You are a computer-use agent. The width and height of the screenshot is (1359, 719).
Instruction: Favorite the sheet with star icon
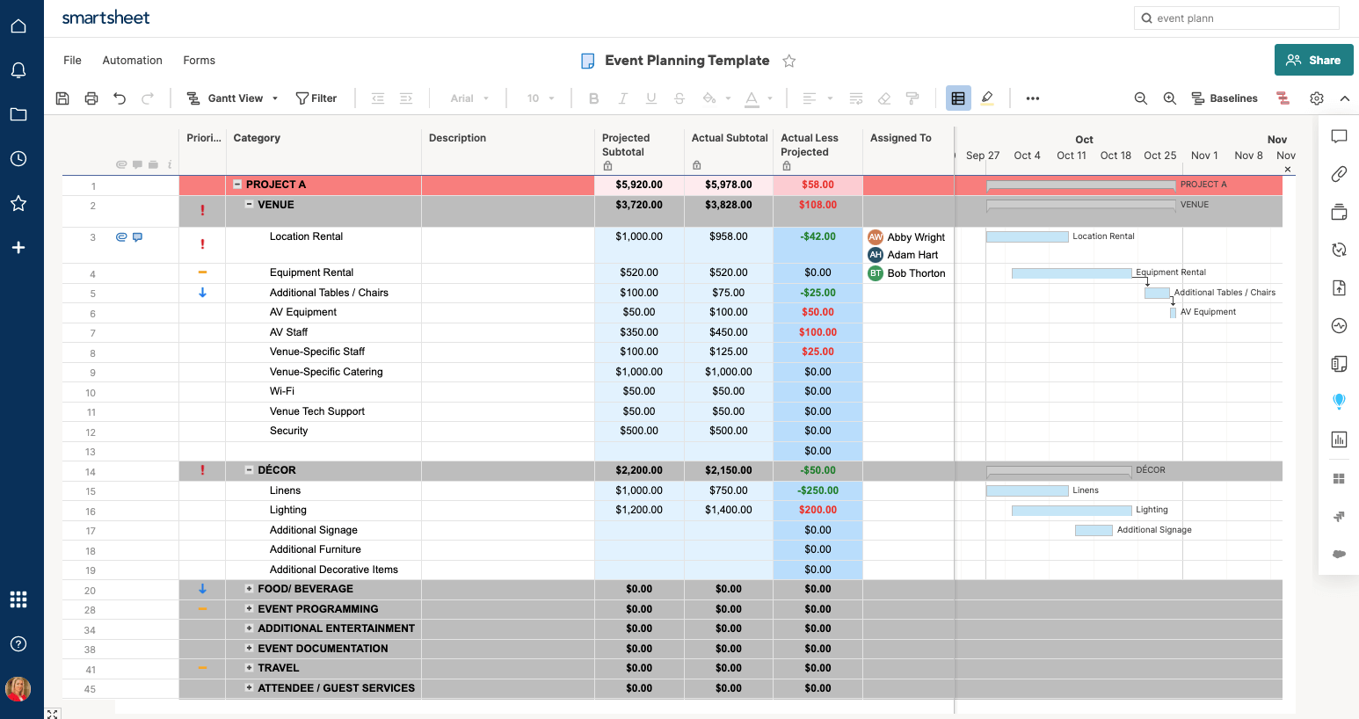coord(789,61)
